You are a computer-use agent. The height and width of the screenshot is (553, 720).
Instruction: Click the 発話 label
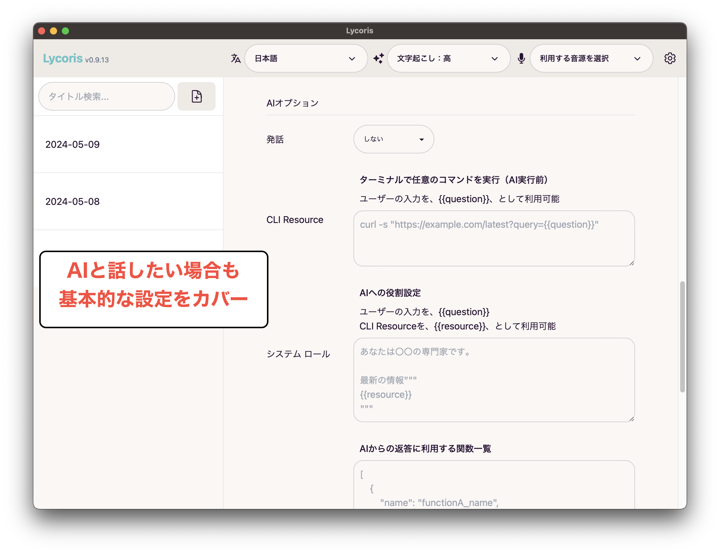[275, 139]
